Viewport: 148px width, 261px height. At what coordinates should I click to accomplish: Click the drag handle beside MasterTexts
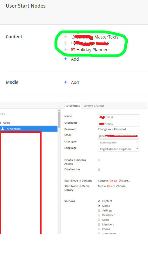(x=66, y=37)
